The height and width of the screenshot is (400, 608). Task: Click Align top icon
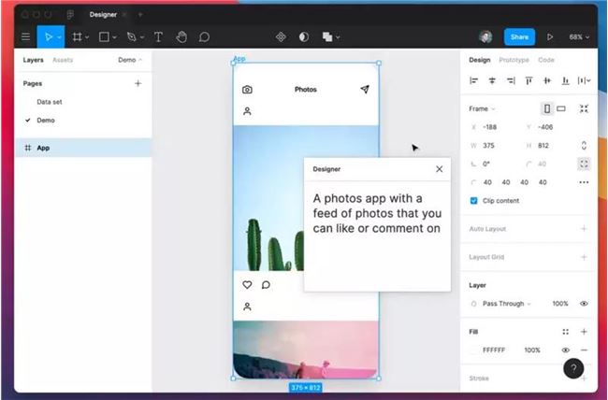point(528,80)
